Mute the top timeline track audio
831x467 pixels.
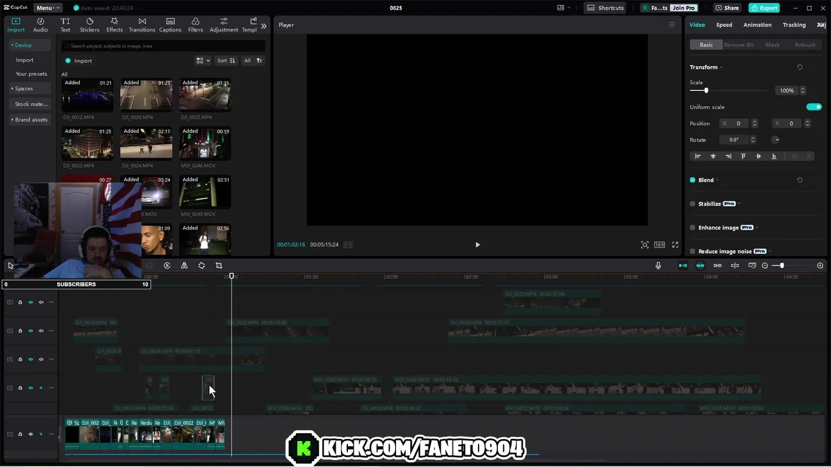tap(41, 302)
